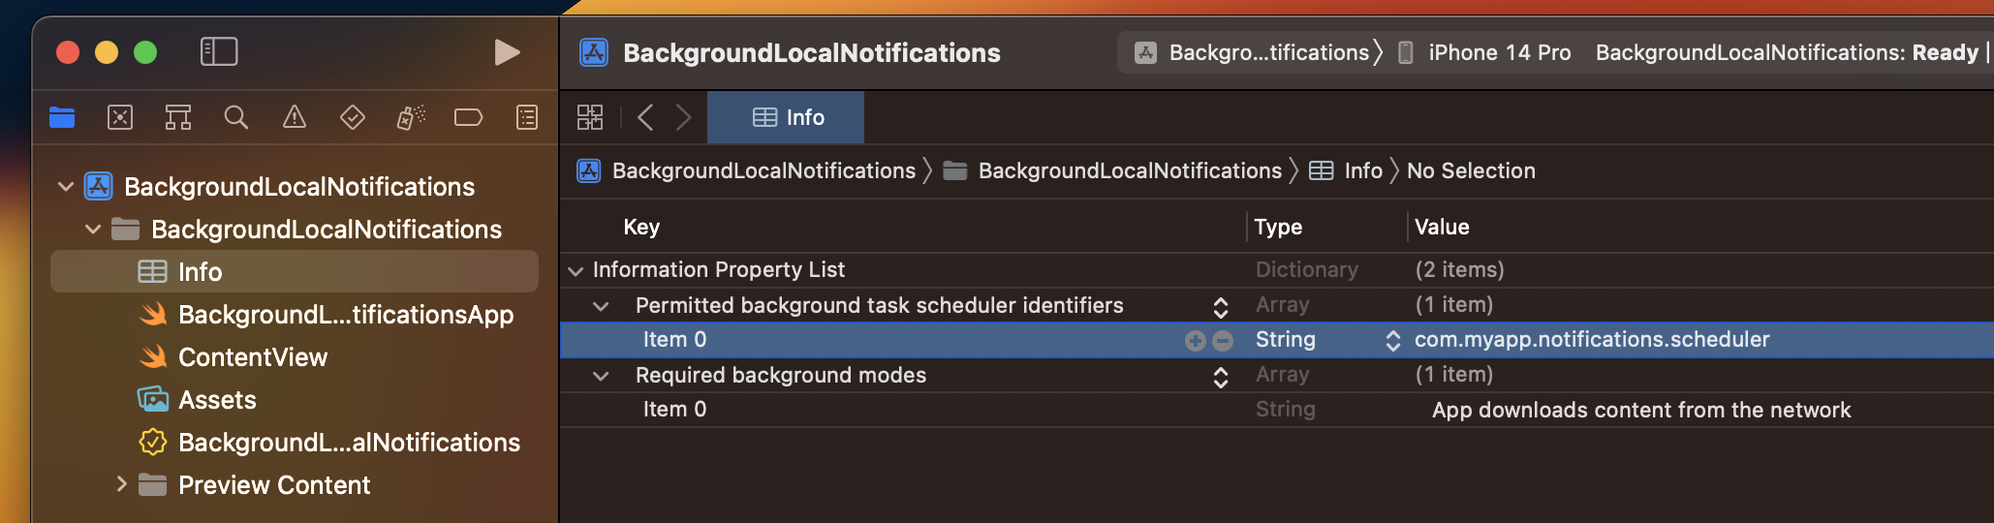Click the Key column header

641,227
